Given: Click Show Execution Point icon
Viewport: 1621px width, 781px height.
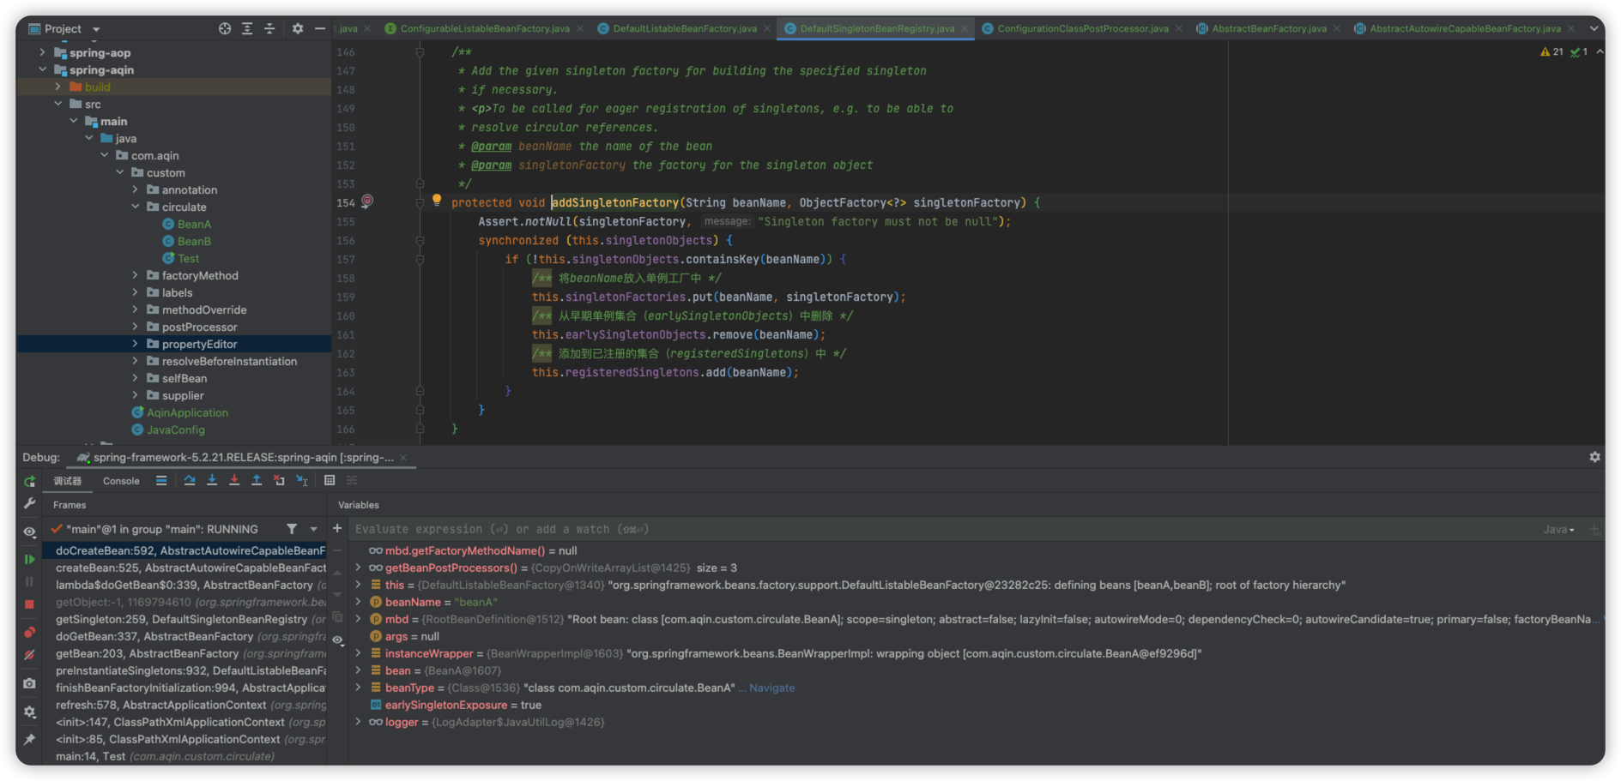Looking at the screenshot, I should tap(161, 481).
